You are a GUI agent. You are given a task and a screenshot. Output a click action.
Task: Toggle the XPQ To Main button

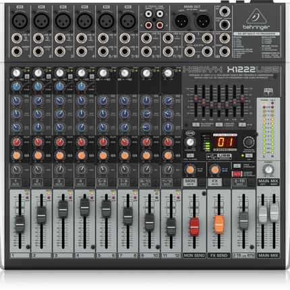(190, 156)
